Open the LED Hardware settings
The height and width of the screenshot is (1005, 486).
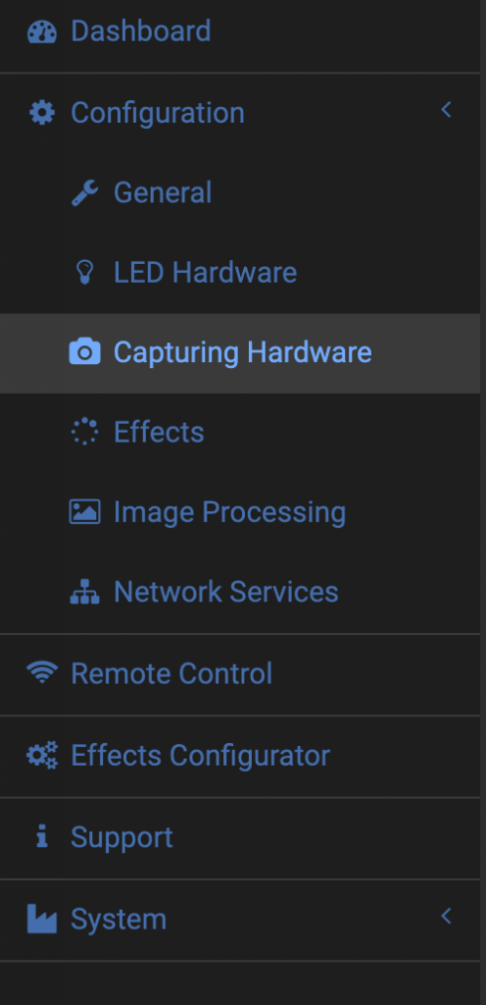pyautogui.click(x=240, y=273)
